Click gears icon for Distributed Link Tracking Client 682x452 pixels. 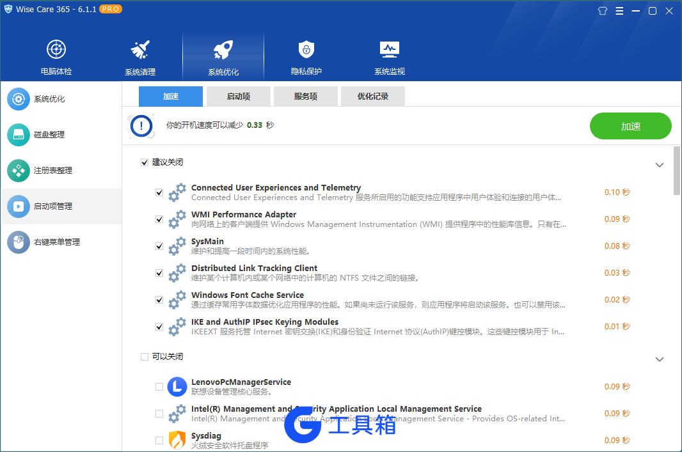point(177,274)
